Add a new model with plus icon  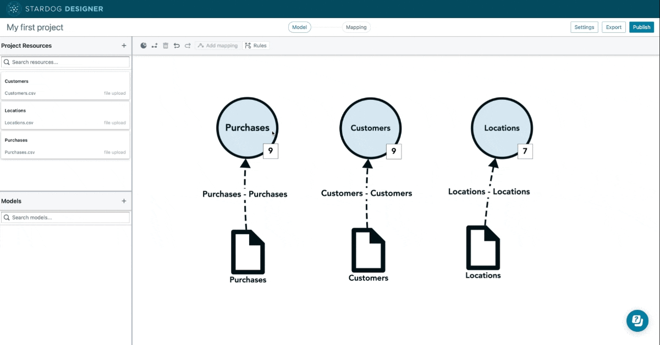pos(124,201)
